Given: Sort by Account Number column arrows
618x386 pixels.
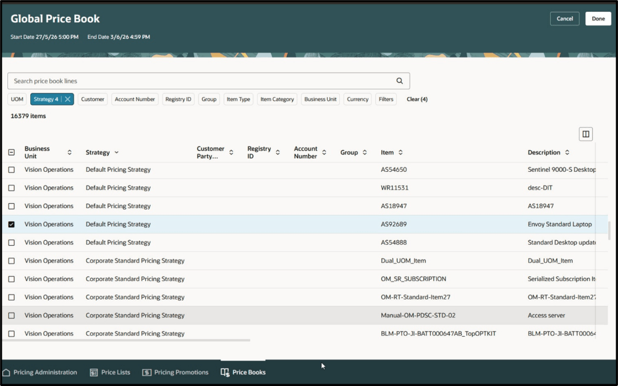Looking at the screenshot, I should tap(324, 153).
